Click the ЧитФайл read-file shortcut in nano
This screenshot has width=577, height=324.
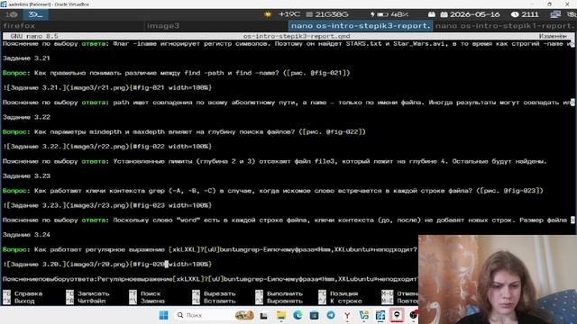point(87,301)
